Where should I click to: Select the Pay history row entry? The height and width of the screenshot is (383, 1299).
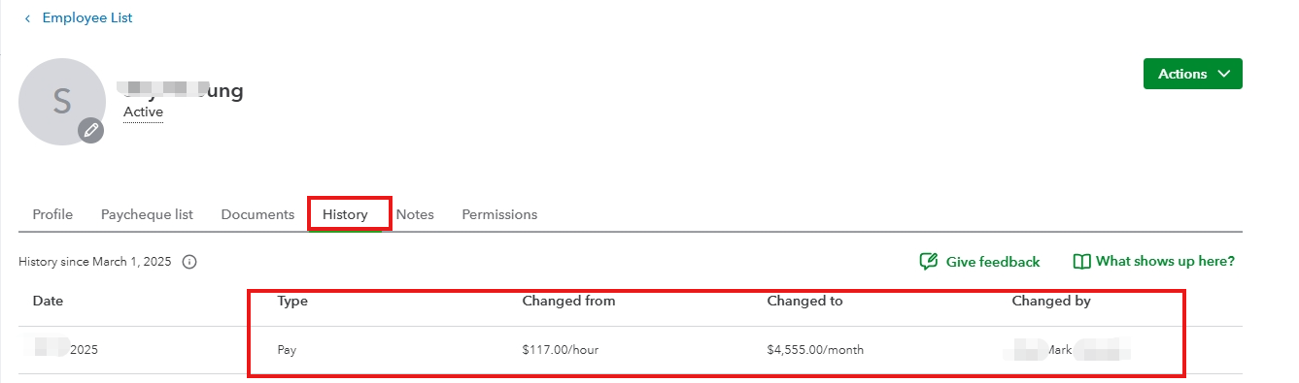point(631,350)
